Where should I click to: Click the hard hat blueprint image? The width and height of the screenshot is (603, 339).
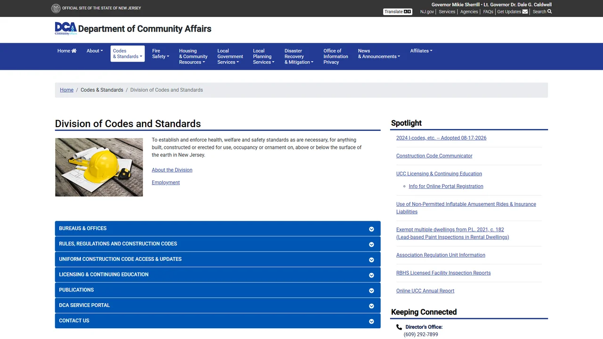(x=99, y=167)
